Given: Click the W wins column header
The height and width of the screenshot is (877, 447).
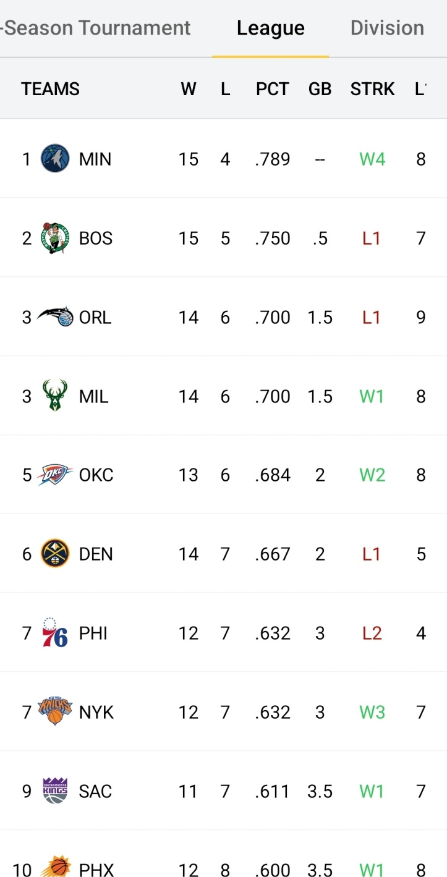Looking at the screenshot, I should pyautogui.click(x=189, y=89).
